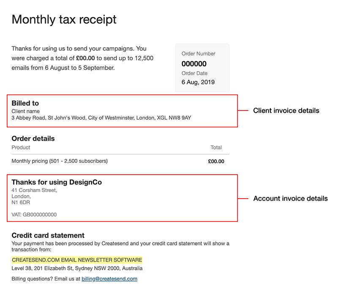
Task: Click the £00.00 amount in the order row
Action: click(216, 161)
